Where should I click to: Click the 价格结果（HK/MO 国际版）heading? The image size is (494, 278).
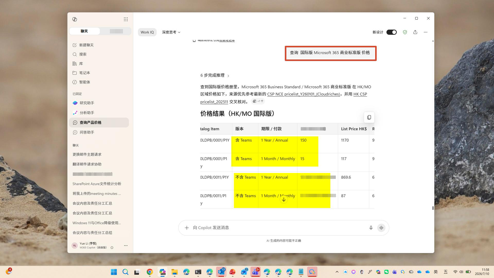[x=239, y=114]
